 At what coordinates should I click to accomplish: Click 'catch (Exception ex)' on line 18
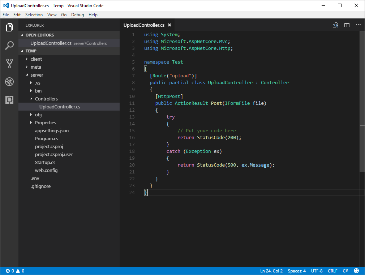pyautogui.click(x=194, y=151)
